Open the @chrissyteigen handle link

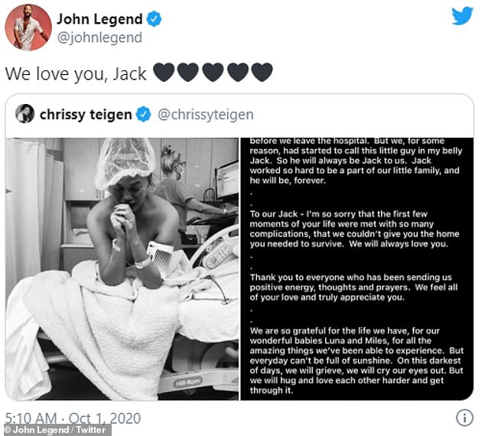click(x=206, y=115)
